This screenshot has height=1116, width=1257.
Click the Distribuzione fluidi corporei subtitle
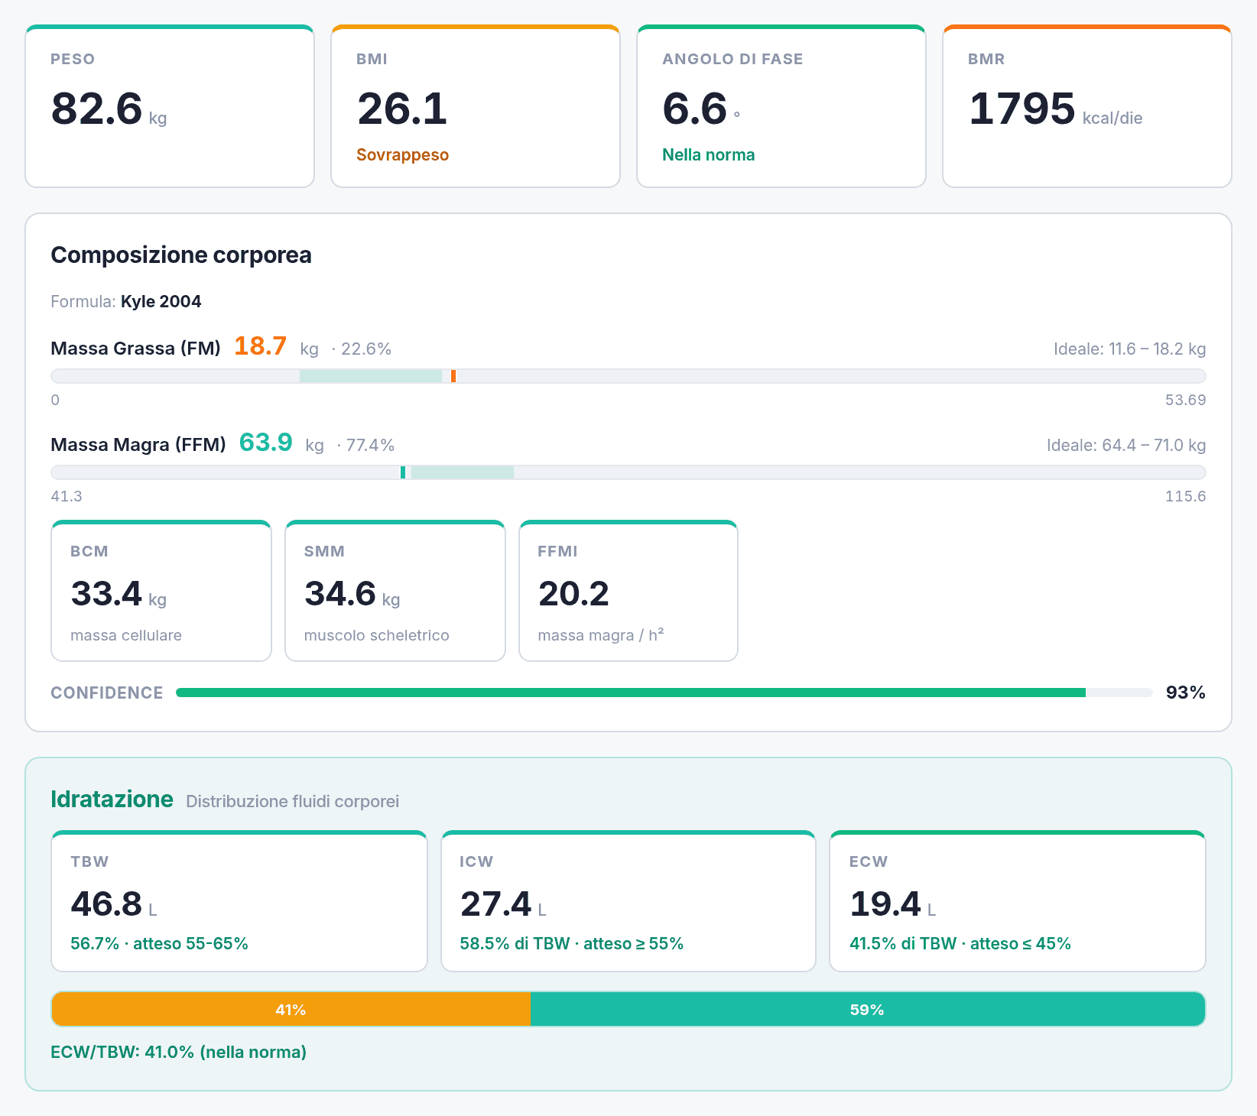coord(293,801)
